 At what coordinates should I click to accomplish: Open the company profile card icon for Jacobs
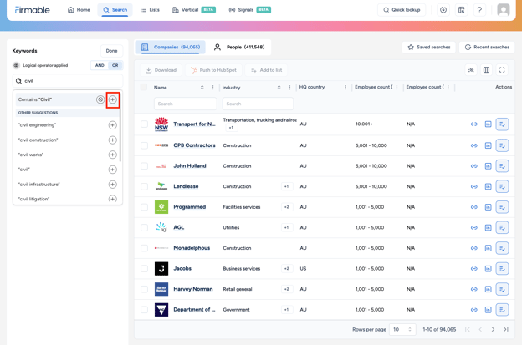coord(488,268)
